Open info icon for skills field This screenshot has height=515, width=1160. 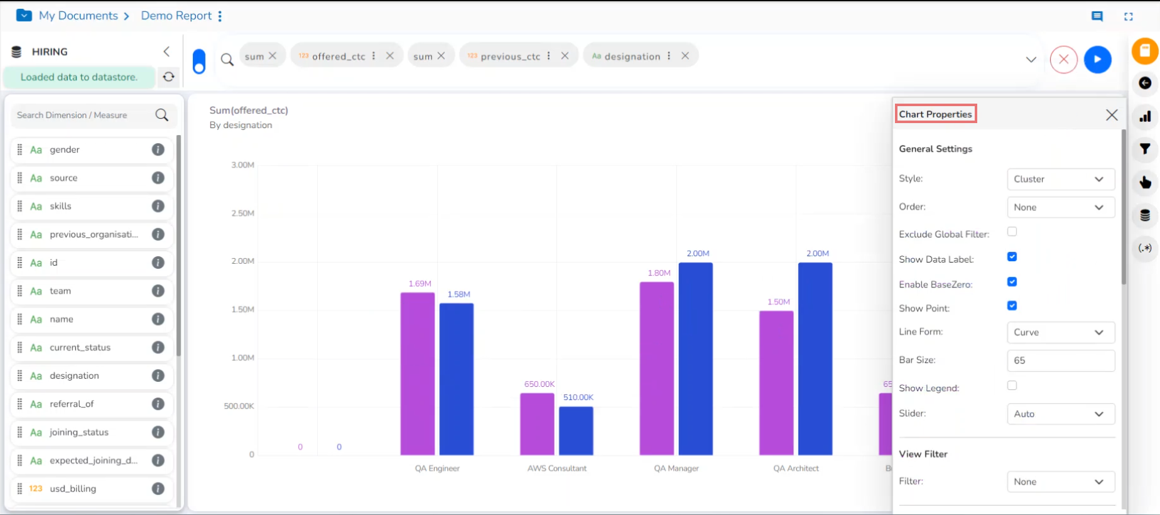(158, 206)
